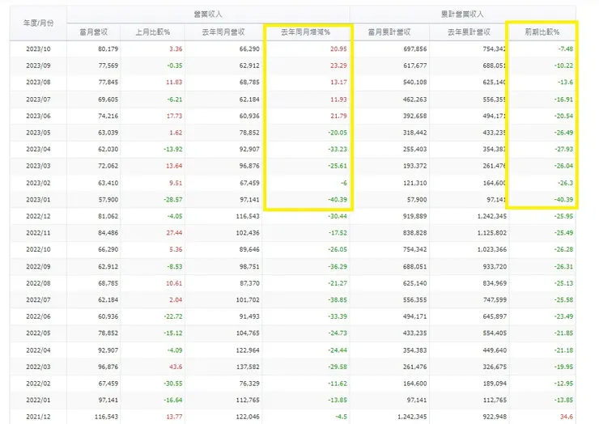Click the -30.55 value in 2022/02 row
The height and width of the screenshot is (424, 599).
tap(173, 384)
